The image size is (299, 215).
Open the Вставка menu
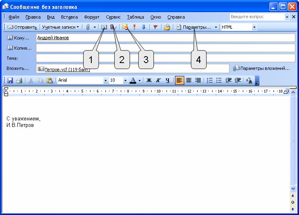pyautogui.click(x=69, y=17)
